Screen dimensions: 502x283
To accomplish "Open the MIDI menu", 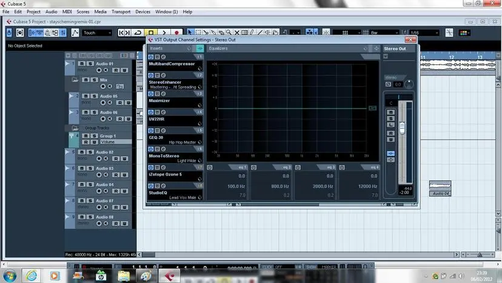I will tap(67, 12).
